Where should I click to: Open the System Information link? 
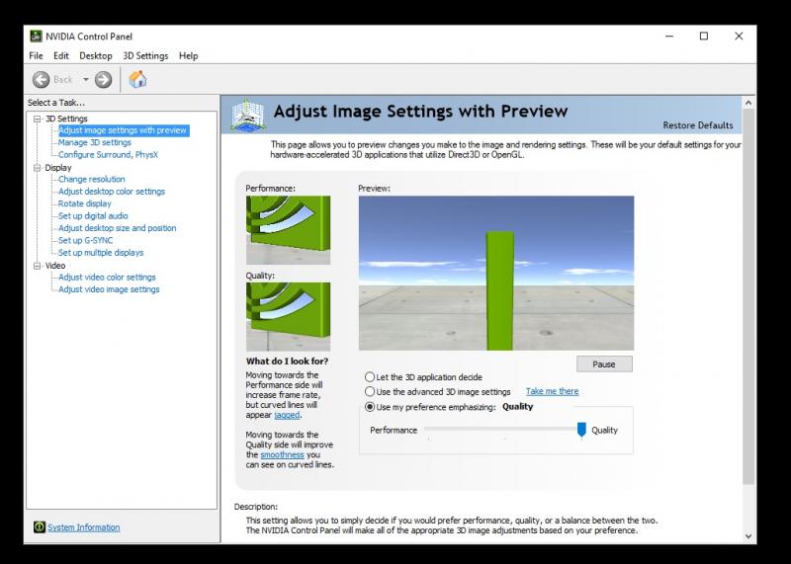tap(84, 527)
